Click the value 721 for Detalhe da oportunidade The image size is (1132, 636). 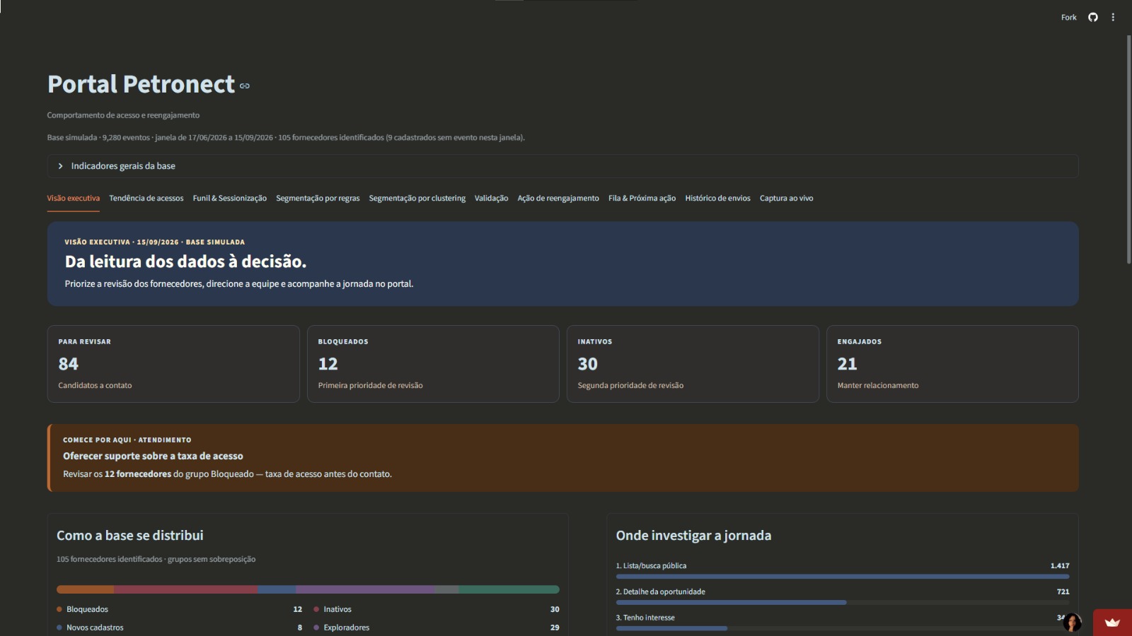coord(1063,592)
